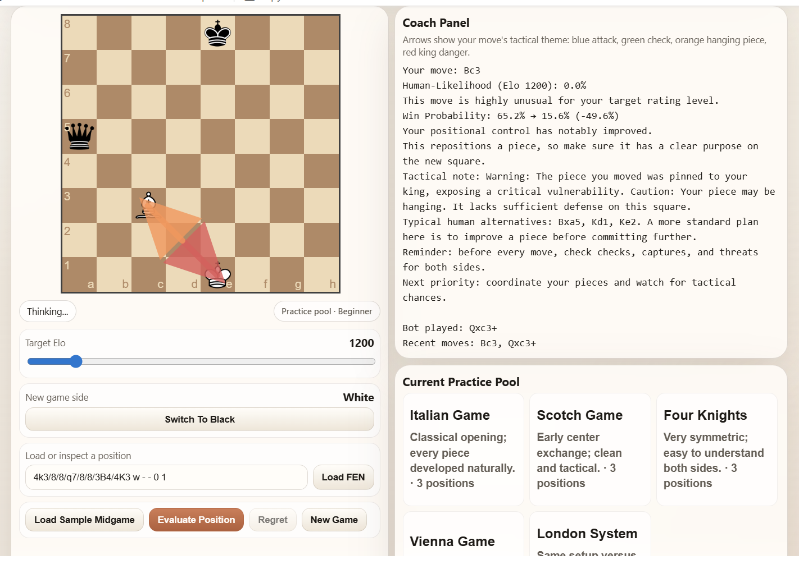Click the d2 square on the board
This screenshot has height=564, width=799.
point(183,240)
